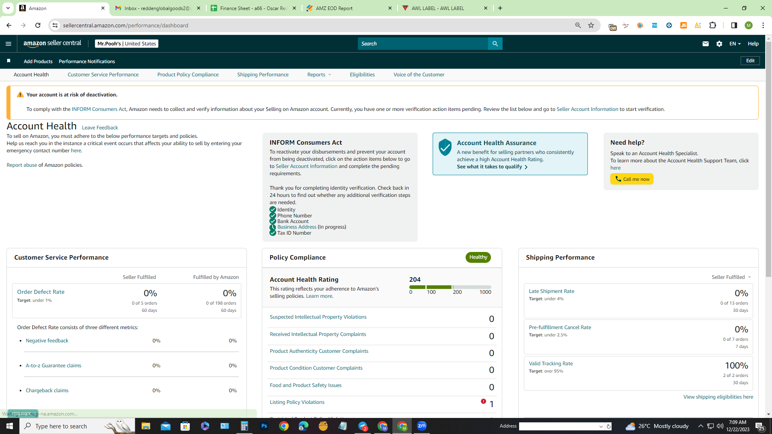
Task: Show hidden system tray icons chevron
Action: tap(700, 426)
